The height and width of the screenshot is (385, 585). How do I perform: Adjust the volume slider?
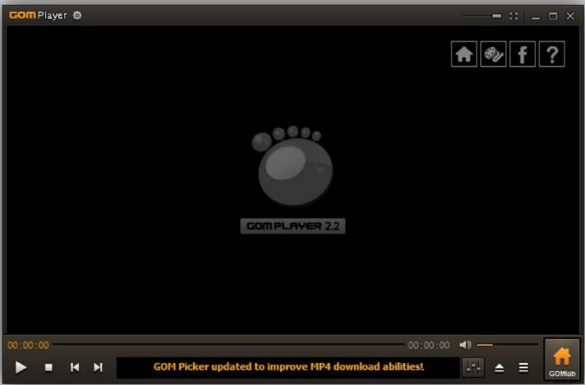click(507, 345)
